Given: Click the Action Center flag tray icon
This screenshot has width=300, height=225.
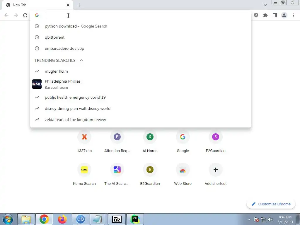Looking at the screenshot, I should click(256, 219).
